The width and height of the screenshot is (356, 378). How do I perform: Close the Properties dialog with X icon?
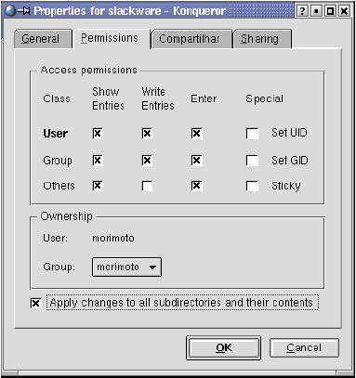(344, 11)
